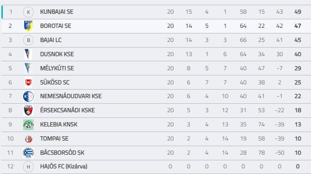Click the Nemesnádudvari KSE blue round crest

pyautogui.click(x=28, y=96)
